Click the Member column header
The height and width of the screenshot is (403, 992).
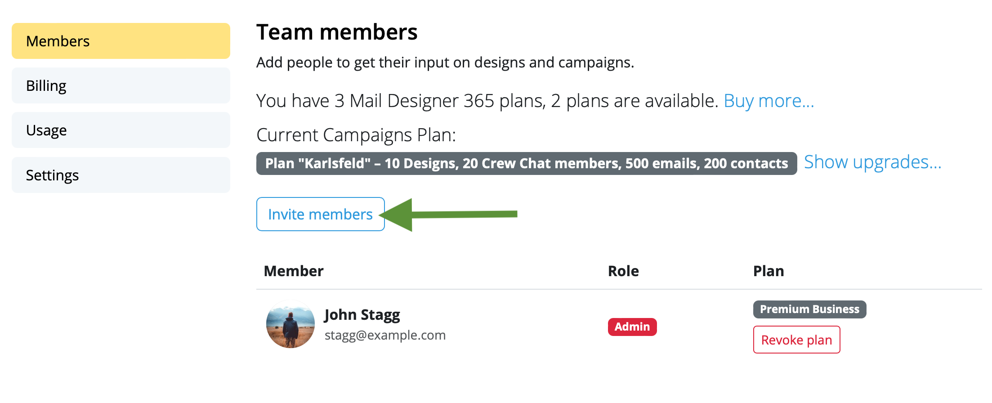(294, 271)
